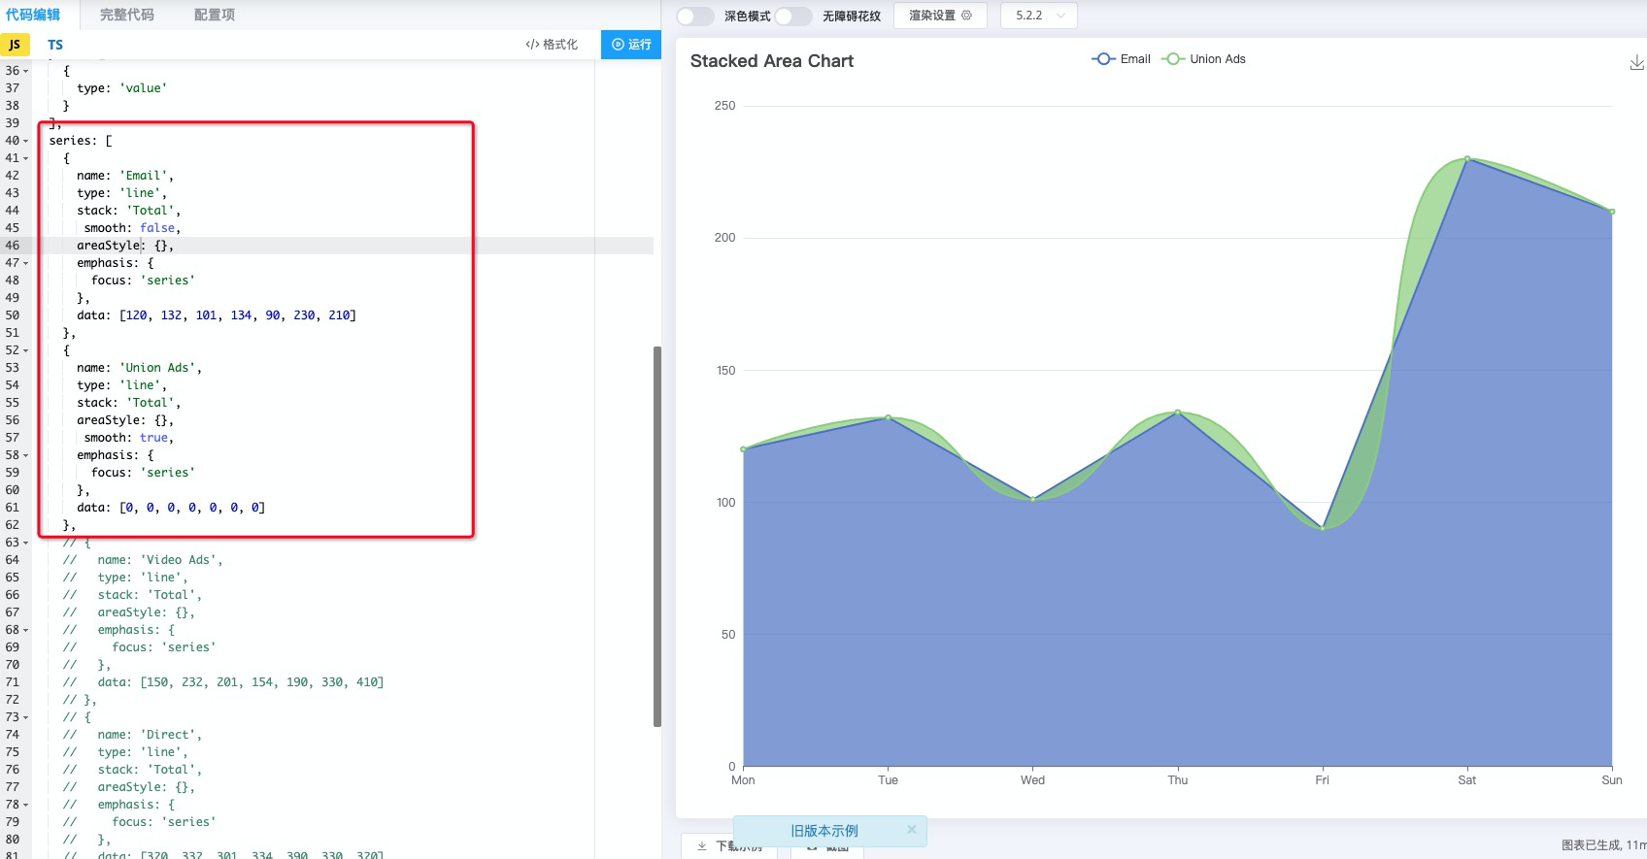1647x859 pixels.
Task: Click the 旧版本示例 link
Action: [824, 831]
